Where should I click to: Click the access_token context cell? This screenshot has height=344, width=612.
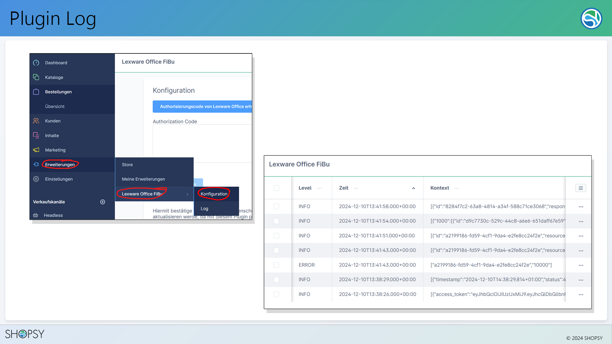[498, 294]
